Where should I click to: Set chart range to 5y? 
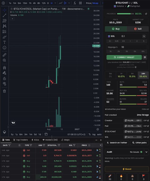pyautogui.click(x=12, y=134)
